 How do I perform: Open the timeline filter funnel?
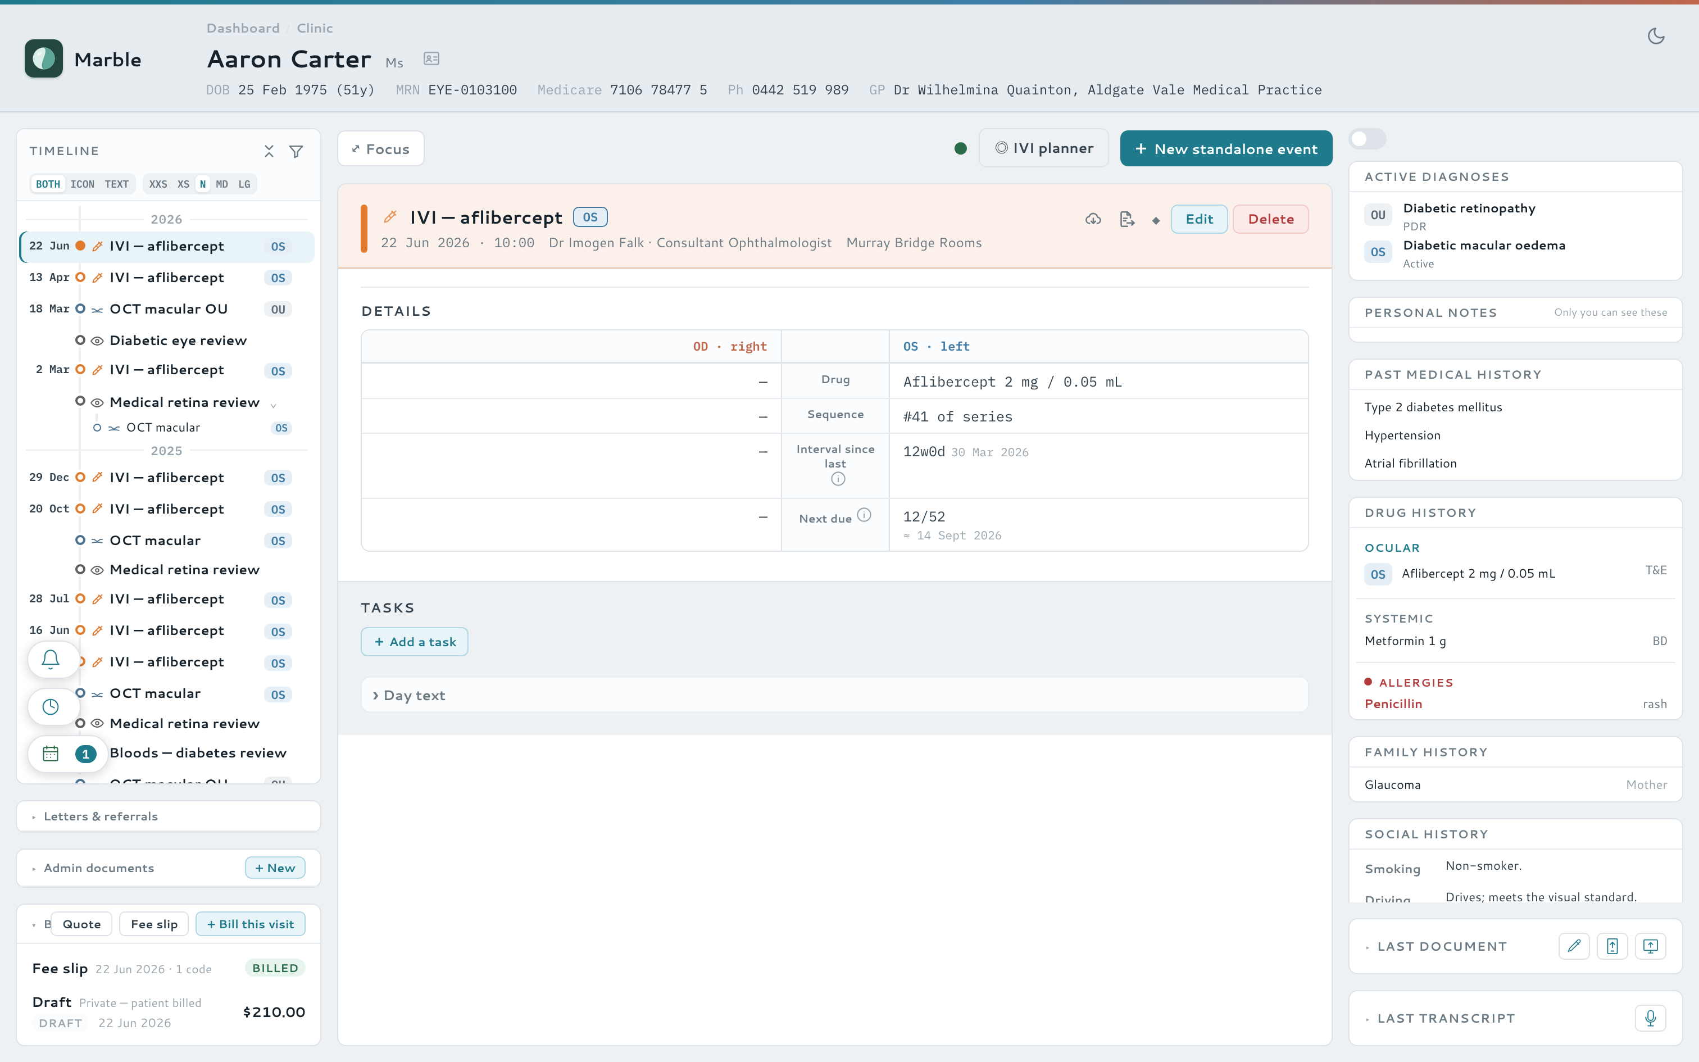[x=296, y=151]
